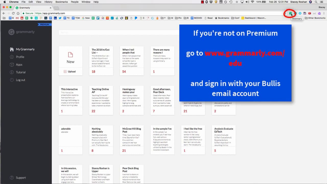Open macOS Spotlight search icon
The image size is (327, 184).
[x=316, y=2]
